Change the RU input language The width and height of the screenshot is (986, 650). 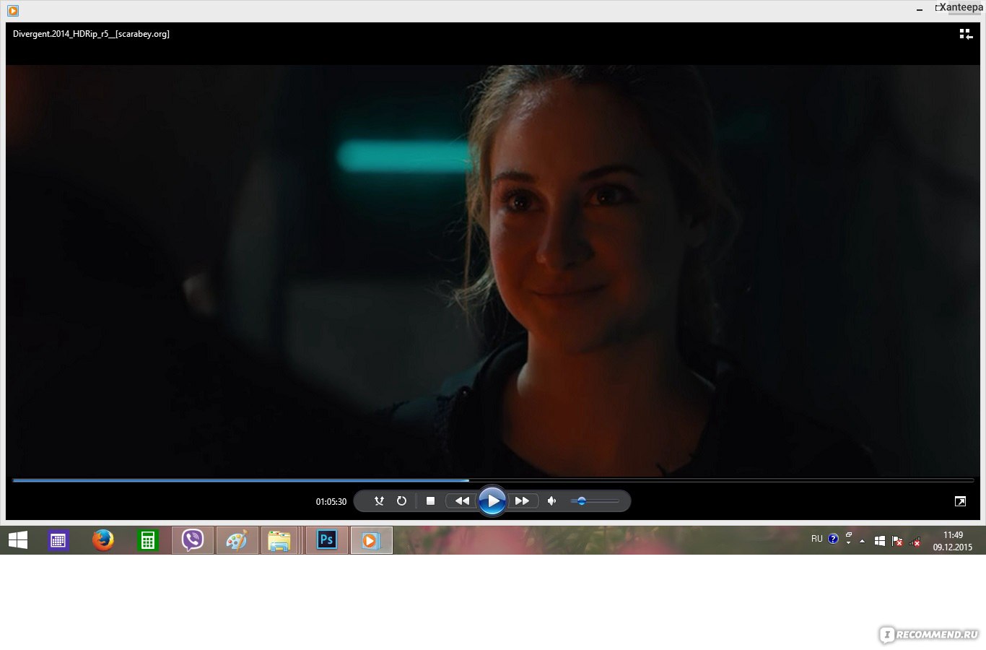click(x=816, y=539)
